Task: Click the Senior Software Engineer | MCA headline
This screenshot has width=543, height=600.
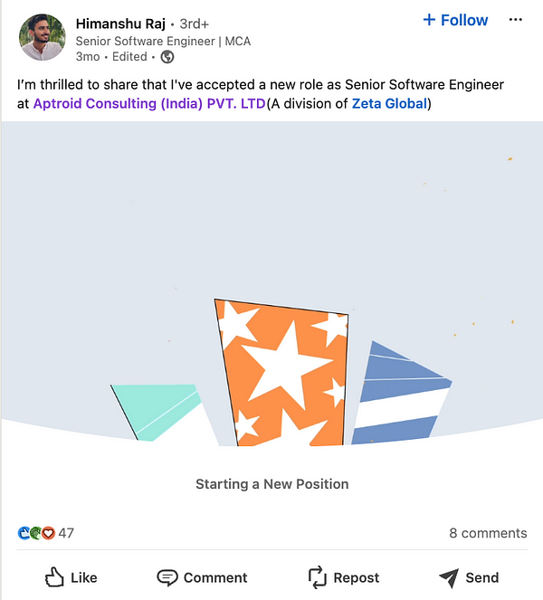Action: 163,42
